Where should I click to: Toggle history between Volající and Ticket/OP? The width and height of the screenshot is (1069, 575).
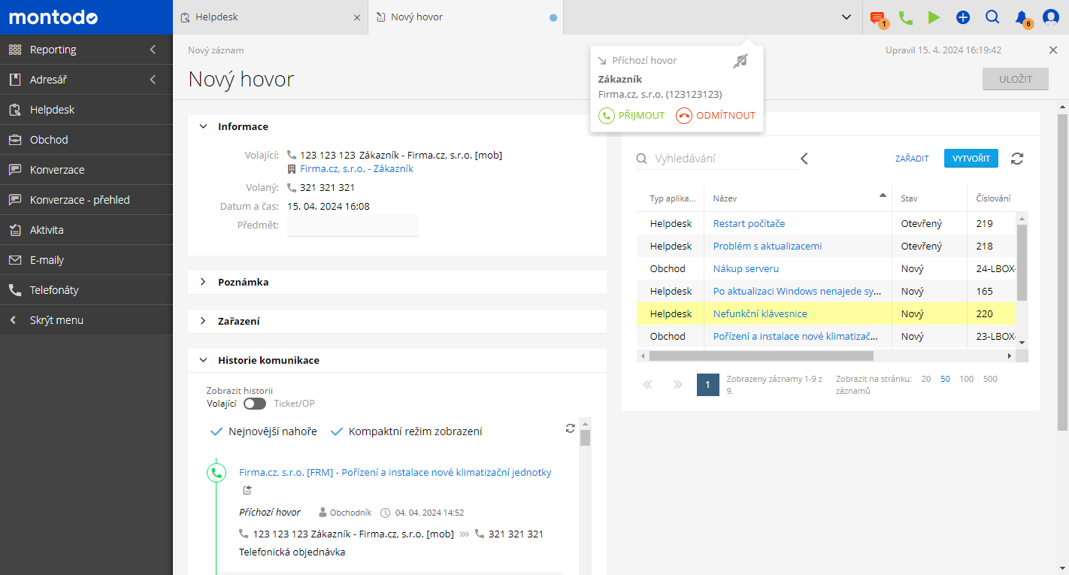255,404
